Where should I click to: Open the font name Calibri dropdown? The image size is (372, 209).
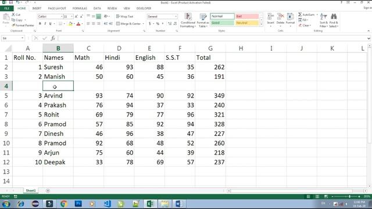click(62, 17)
